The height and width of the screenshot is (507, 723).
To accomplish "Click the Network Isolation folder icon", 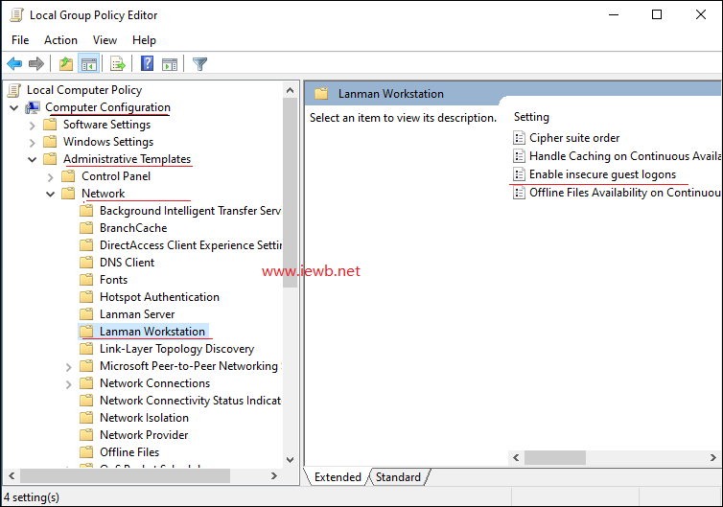I will 86,418.
